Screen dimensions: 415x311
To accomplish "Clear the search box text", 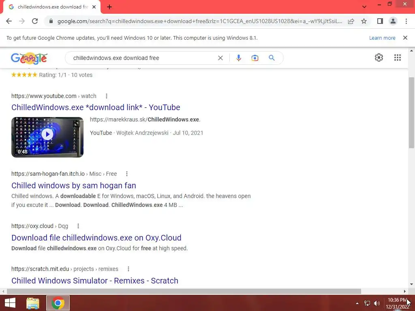I will coord(220,58).
